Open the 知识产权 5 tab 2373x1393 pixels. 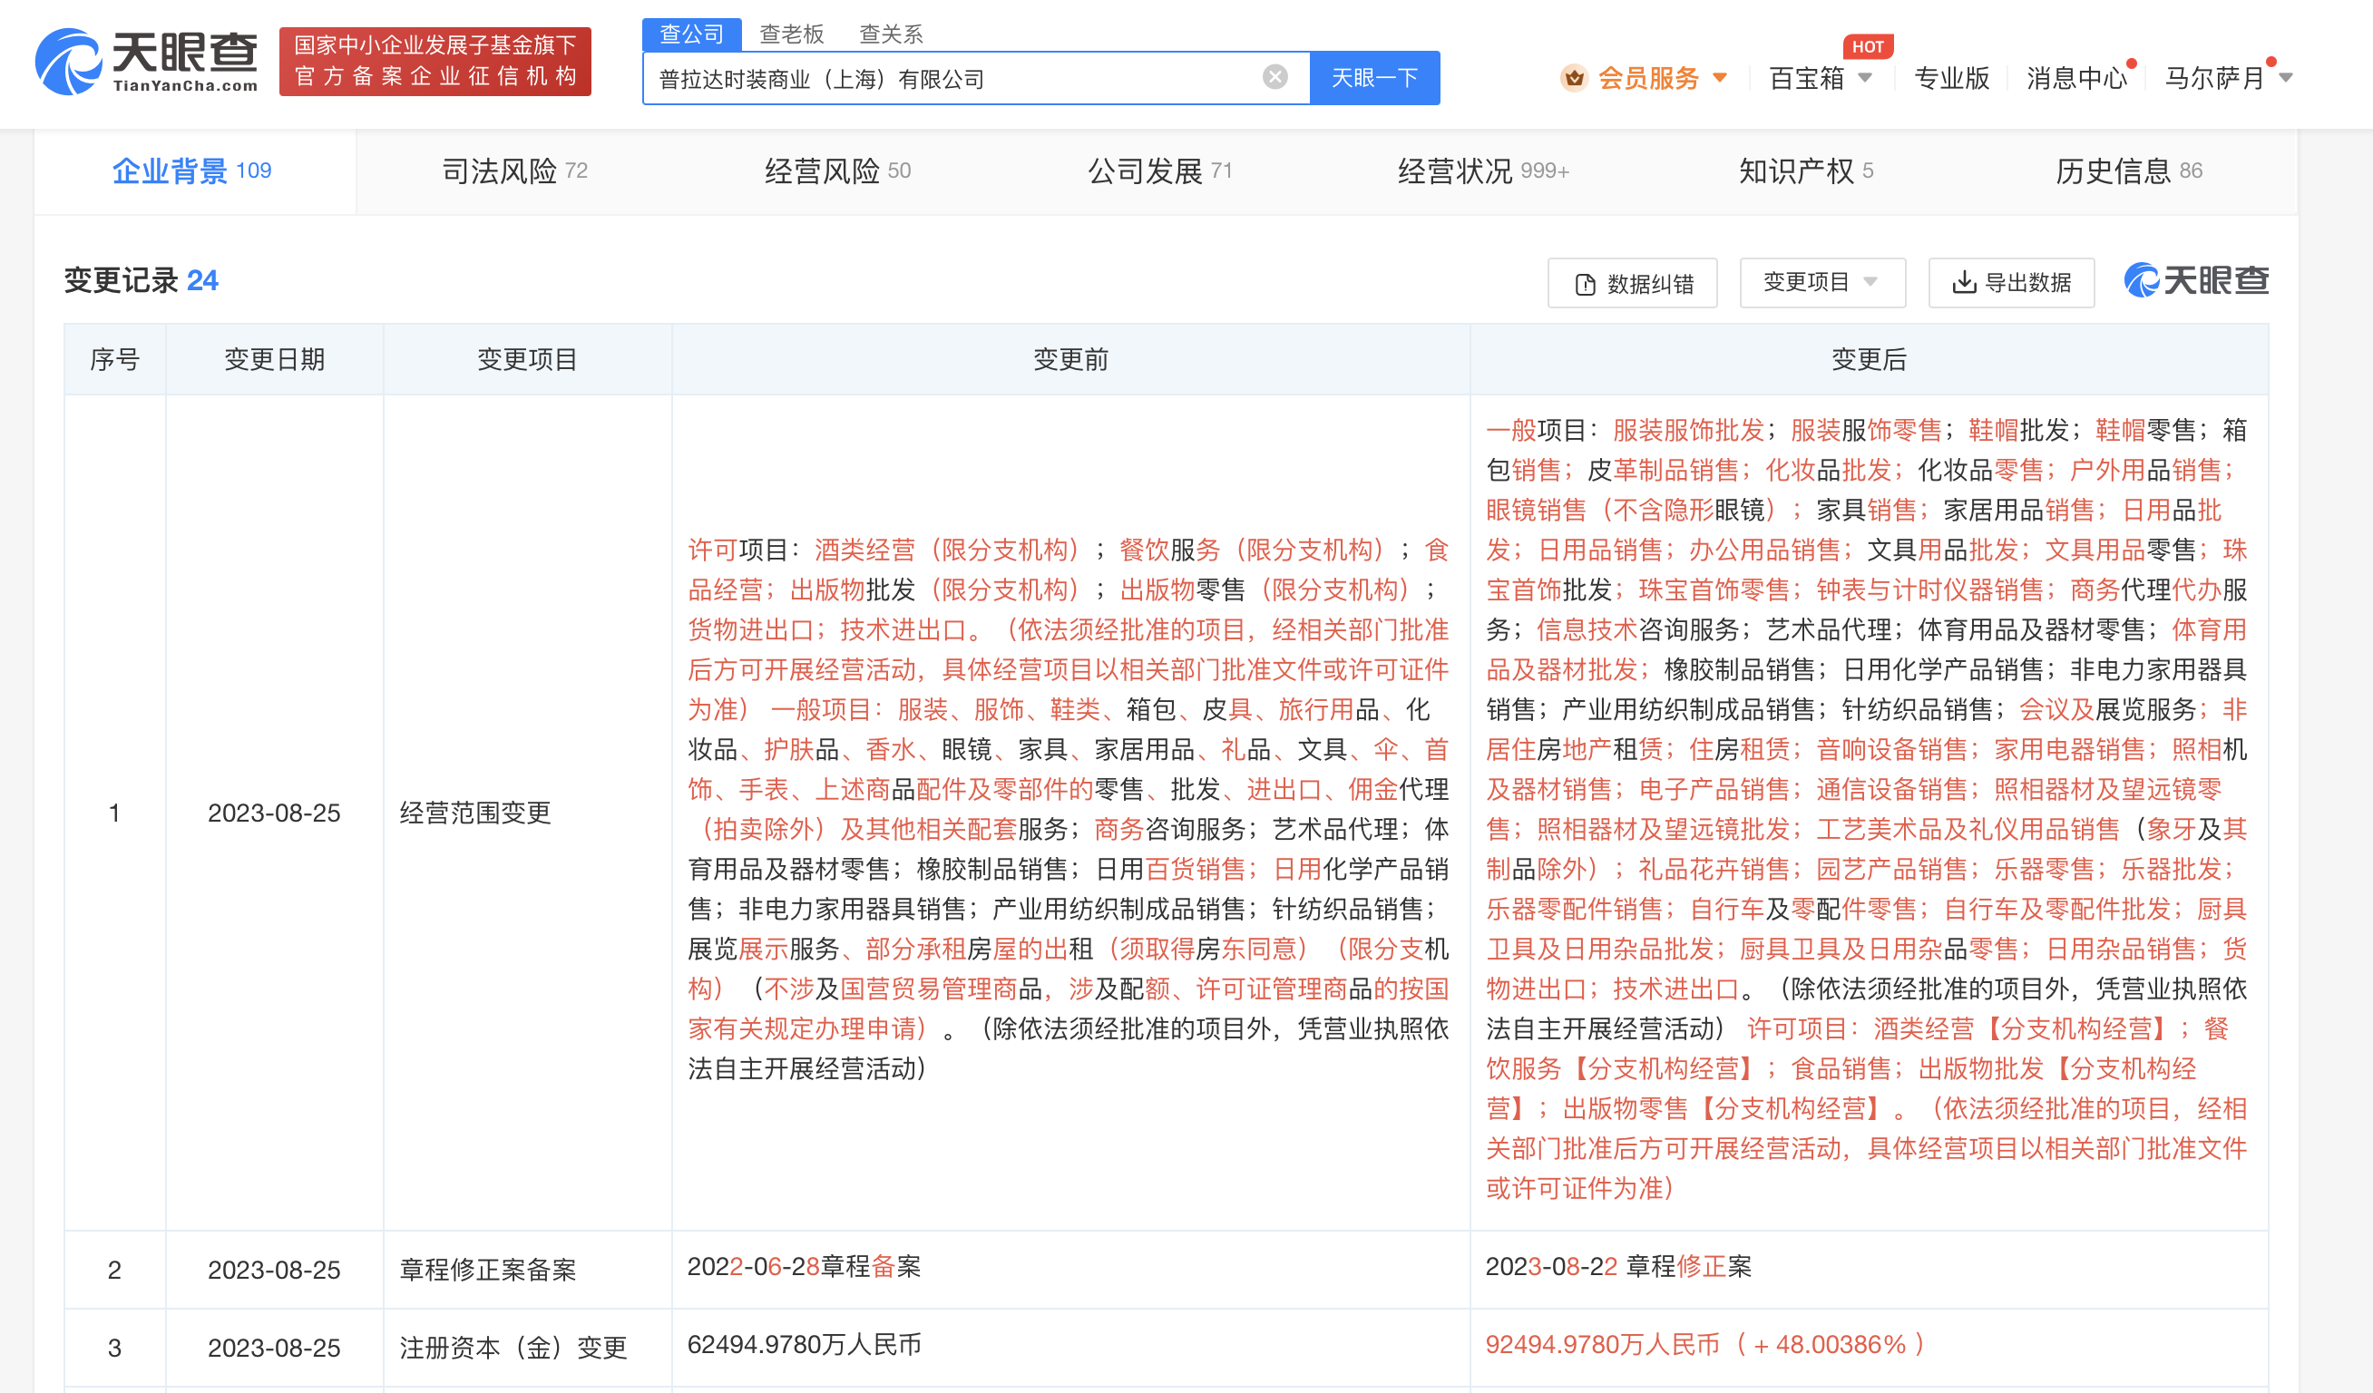tap(1806, 170)
